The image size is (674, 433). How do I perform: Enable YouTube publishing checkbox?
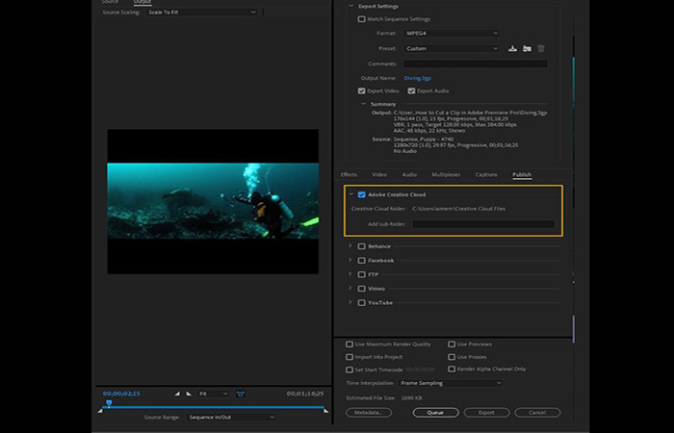(x=361, y=303)
